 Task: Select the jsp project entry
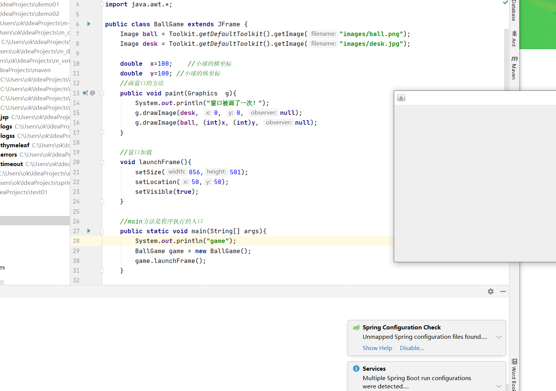35,117
